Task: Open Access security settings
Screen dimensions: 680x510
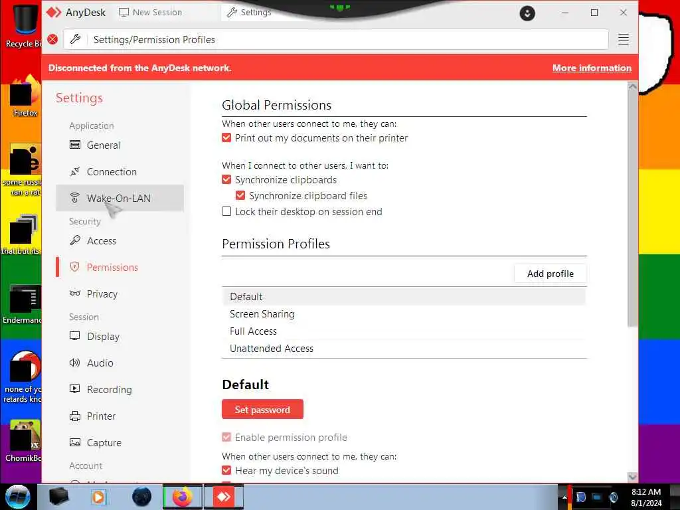Action: 120,240
